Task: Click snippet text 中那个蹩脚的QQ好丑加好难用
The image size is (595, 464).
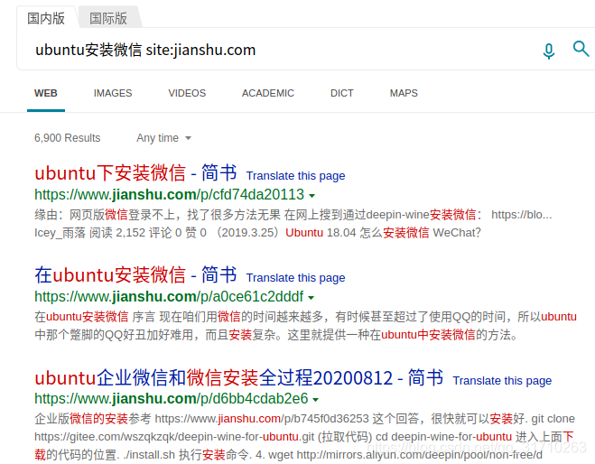Action: click(276, 335)
